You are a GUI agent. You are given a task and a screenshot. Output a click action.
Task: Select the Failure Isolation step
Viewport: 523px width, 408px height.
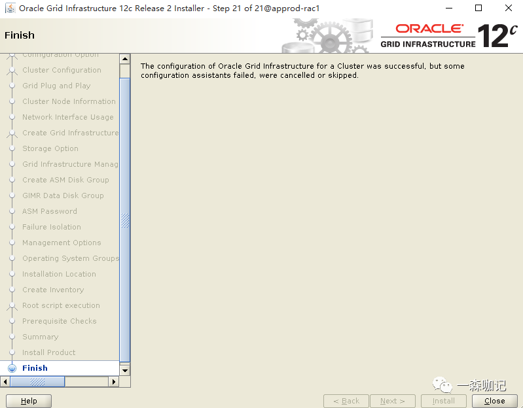pos(52,227)
